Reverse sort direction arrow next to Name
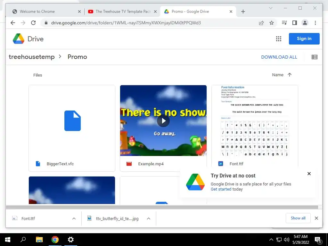 click(x=290, y=75)
